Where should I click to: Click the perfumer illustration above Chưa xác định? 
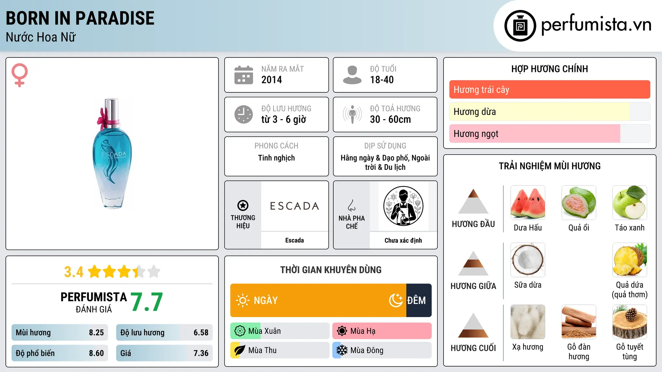[403, 206]
